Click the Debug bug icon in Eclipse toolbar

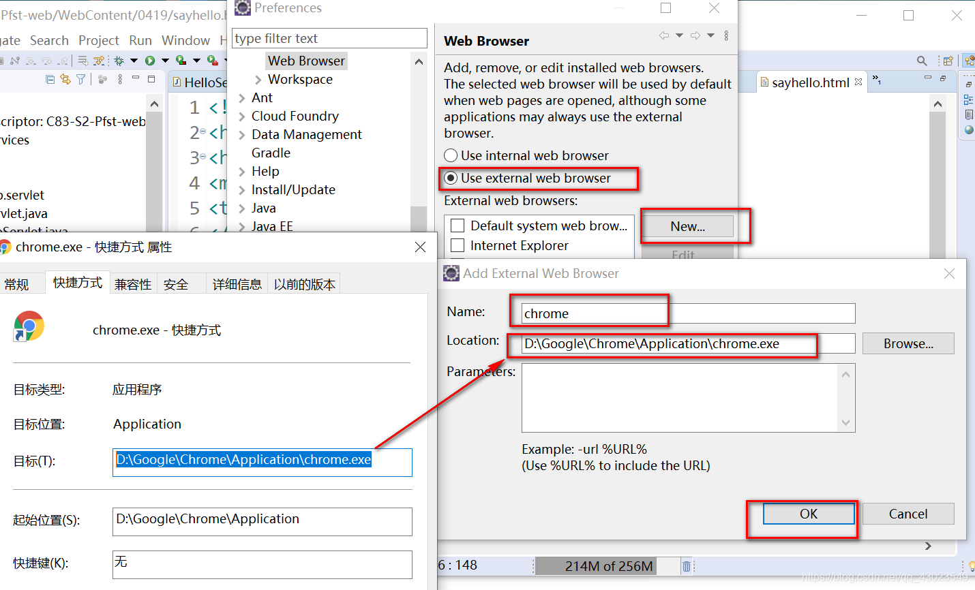(119, 61)
